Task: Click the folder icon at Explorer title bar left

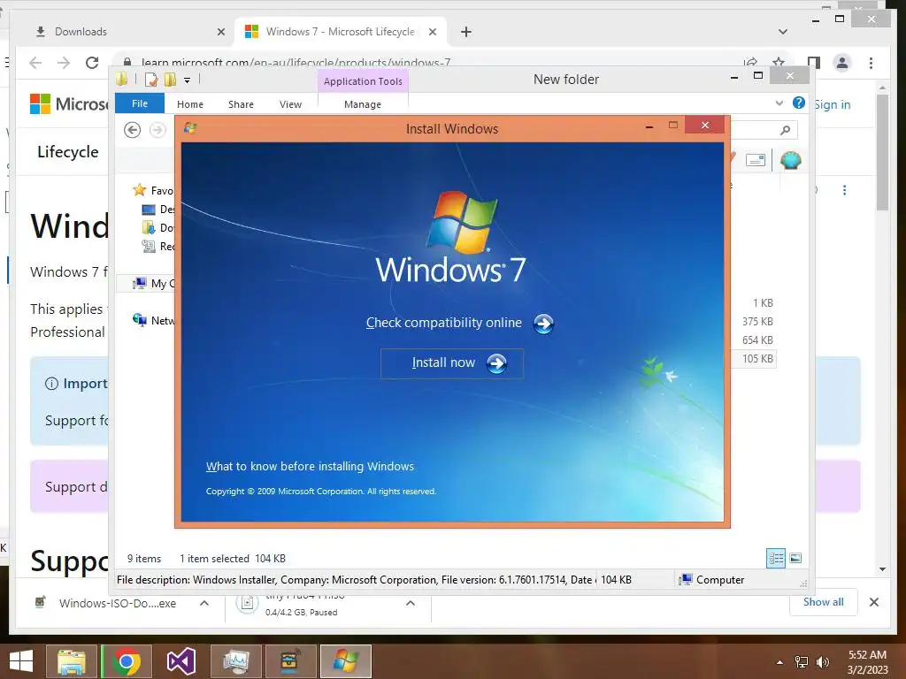Action: [x=121, y=79]
